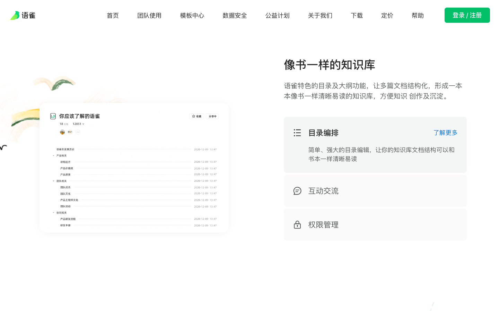Collapse the 团队相关 section chevron
Image resolution: width=499 pixels, height=311 pixels.
click(x=53, y=181)
